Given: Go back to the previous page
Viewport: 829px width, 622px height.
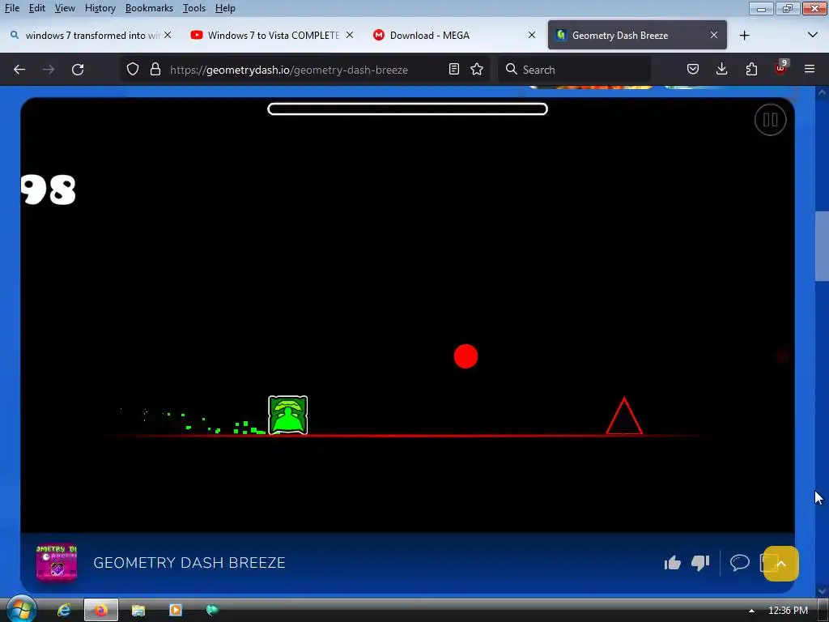Looking at the screenshot, I should [x=19, y=70].
